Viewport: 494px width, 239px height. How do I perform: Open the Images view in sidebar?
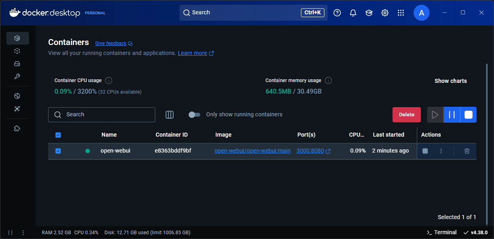(17, 51)
